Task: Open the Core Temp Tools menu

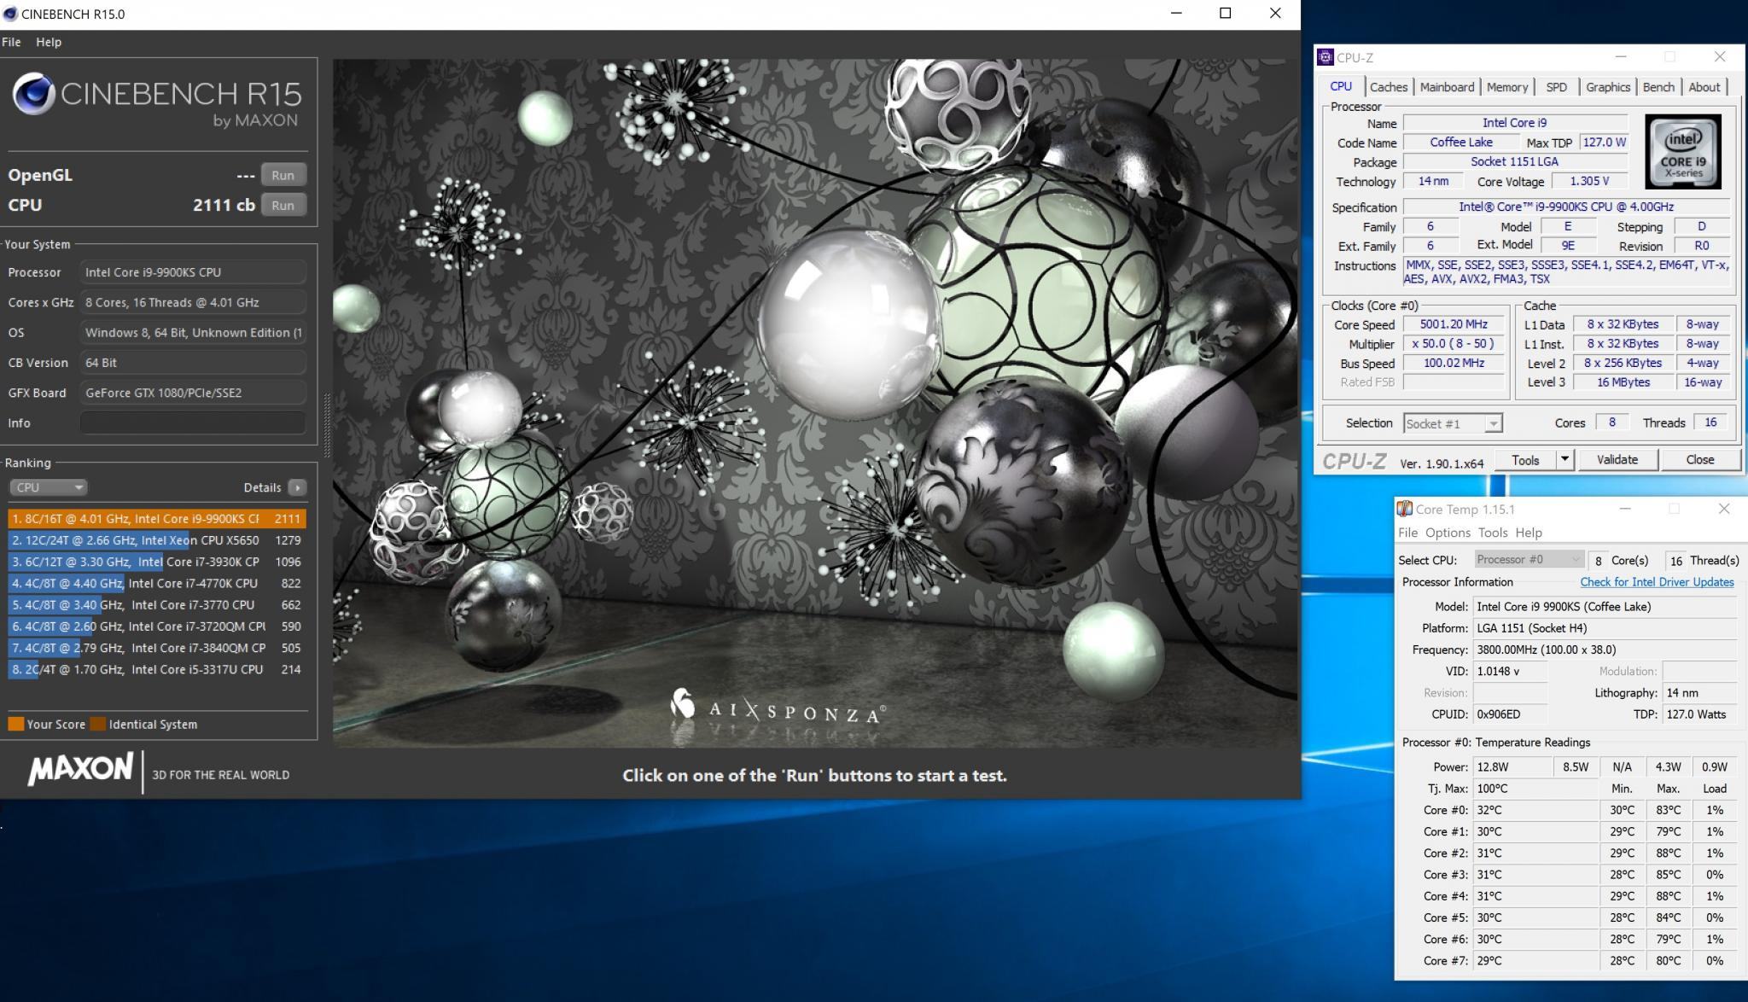Action: (1492, 533)
